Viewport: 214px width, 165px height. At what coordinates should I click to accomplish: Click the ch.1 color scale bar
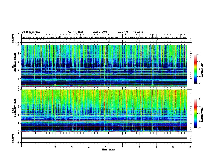click(195, 69)
